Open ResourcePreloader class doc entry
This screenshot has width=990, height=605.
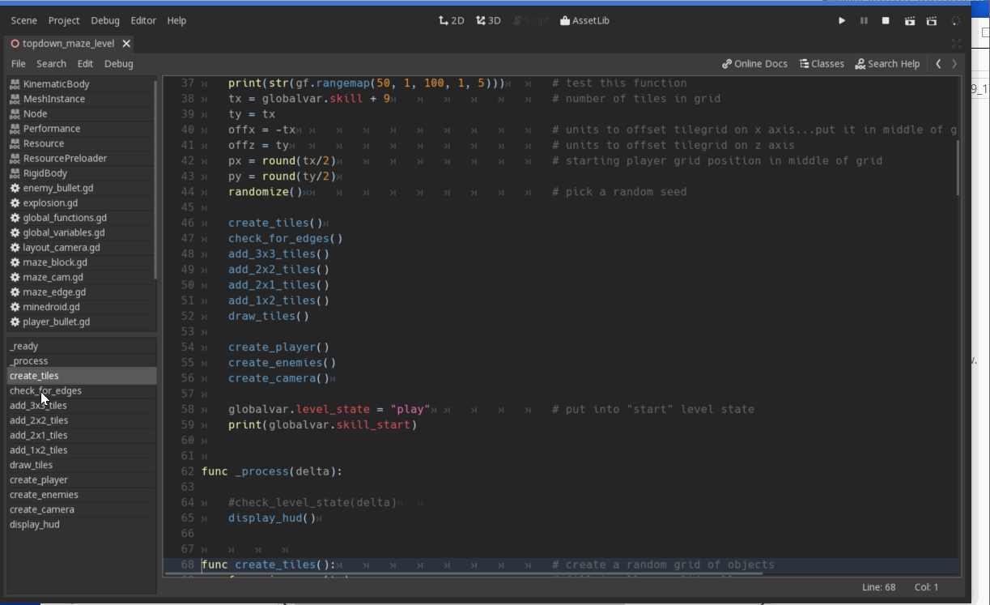(80, 158)
